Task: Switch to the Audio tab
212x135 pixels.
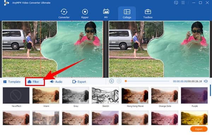Action: point(56,82)
